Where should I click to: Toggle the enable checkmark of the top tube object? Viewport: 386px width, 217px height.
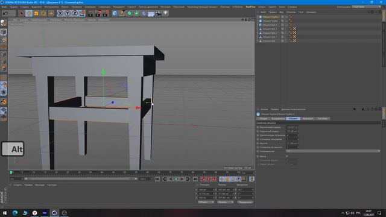pos(286,17)
